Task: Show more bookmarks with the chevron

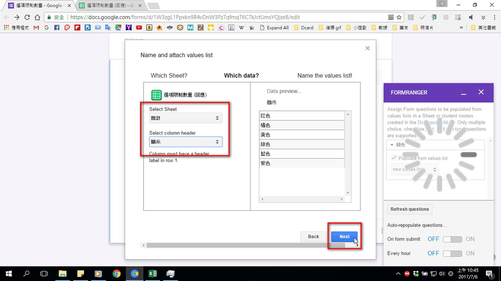Action: coord(461,28)
